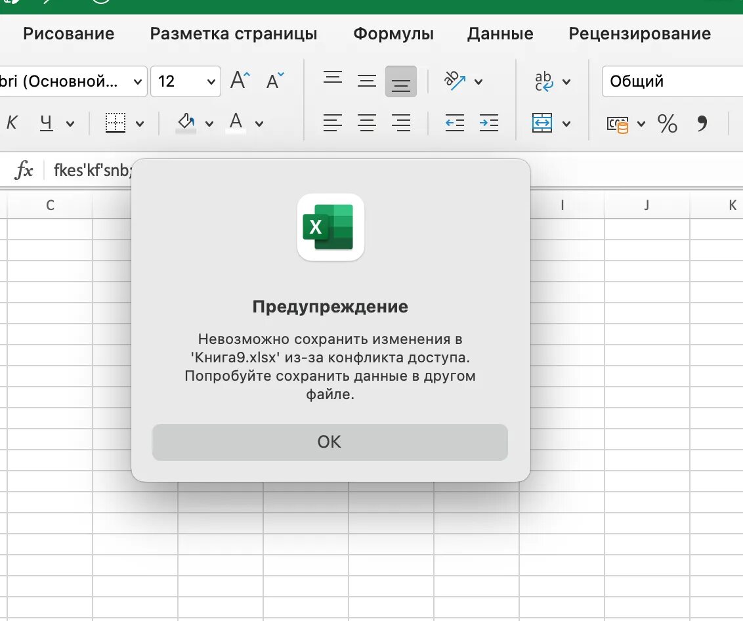Open the number format 'Общий' combo box
Viewport: 743px width, 621px height.
[x=672, y=81]
